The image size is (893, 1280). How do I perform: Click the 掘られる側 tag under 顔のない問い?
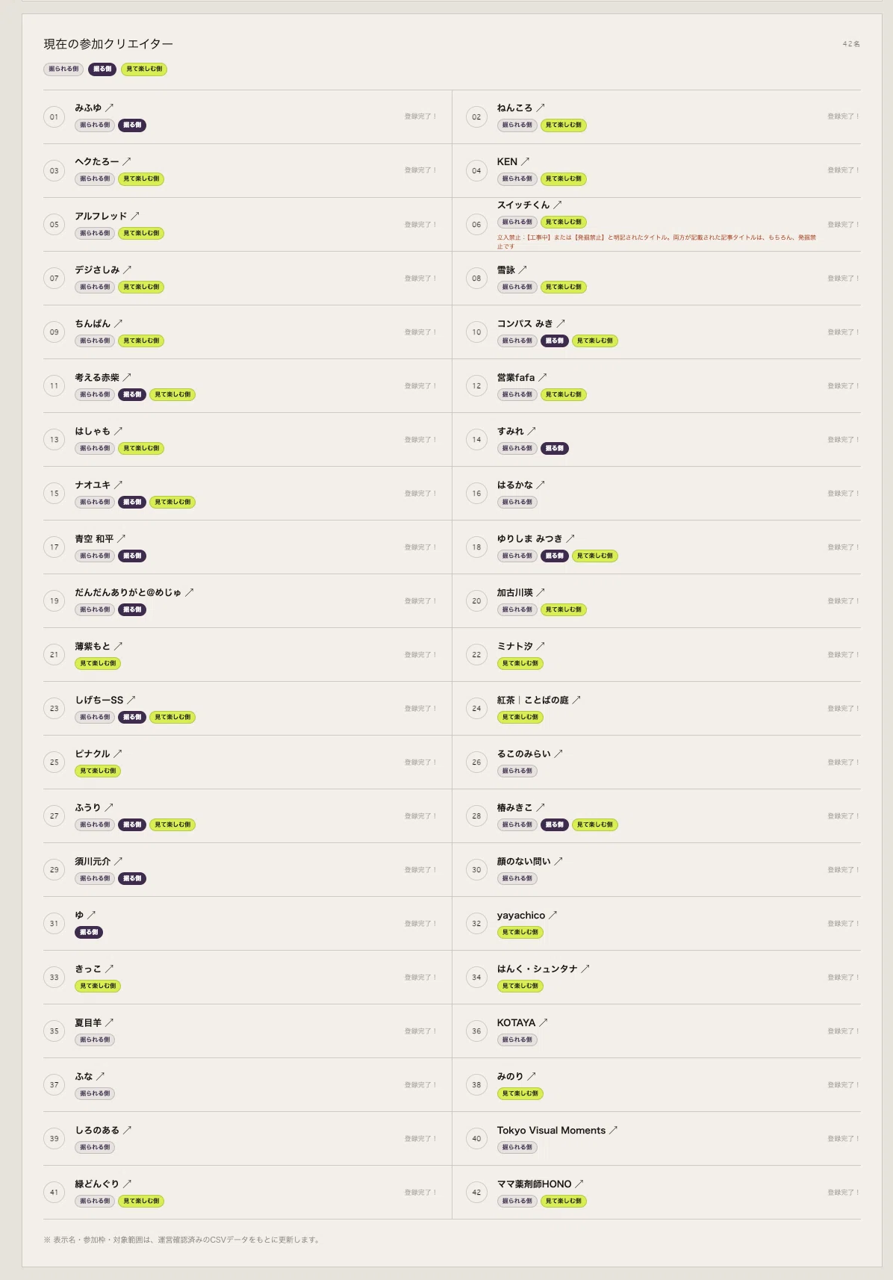(x=517, y=878)
